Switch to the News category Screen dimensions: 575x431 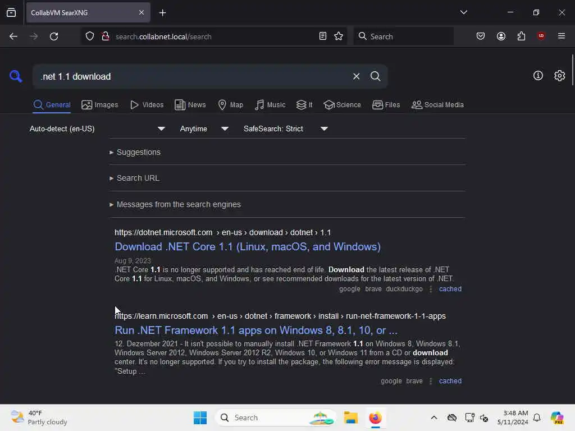coord(190,105)
